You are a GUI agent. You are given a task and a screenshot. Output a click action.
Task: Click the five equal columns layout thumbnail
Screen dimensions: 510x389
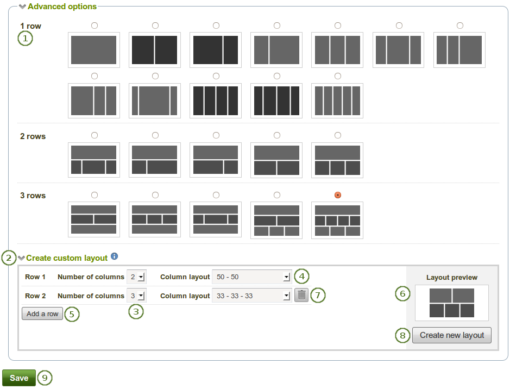(337, 100)
